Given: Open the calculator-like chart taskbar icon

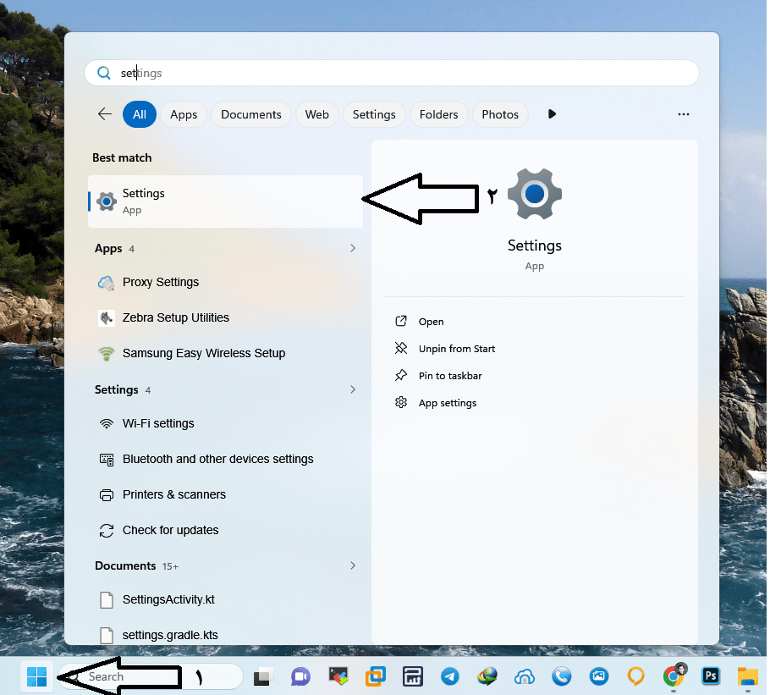Looking at the screenshot, I should tap(413, 676).
